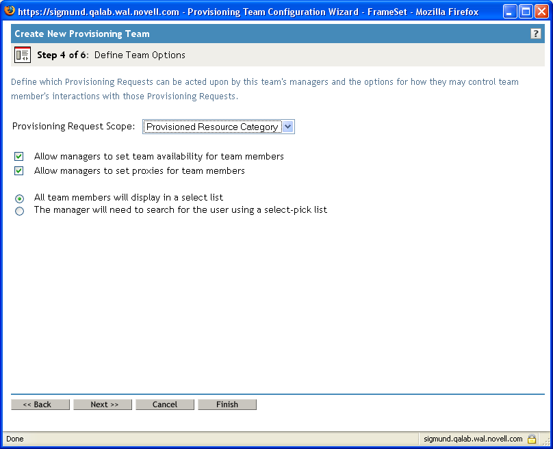Image resolution: width=553 pixels, height=449 pixels.
Task: Go back to the previous wizard step
Action: tap(40, 404)
